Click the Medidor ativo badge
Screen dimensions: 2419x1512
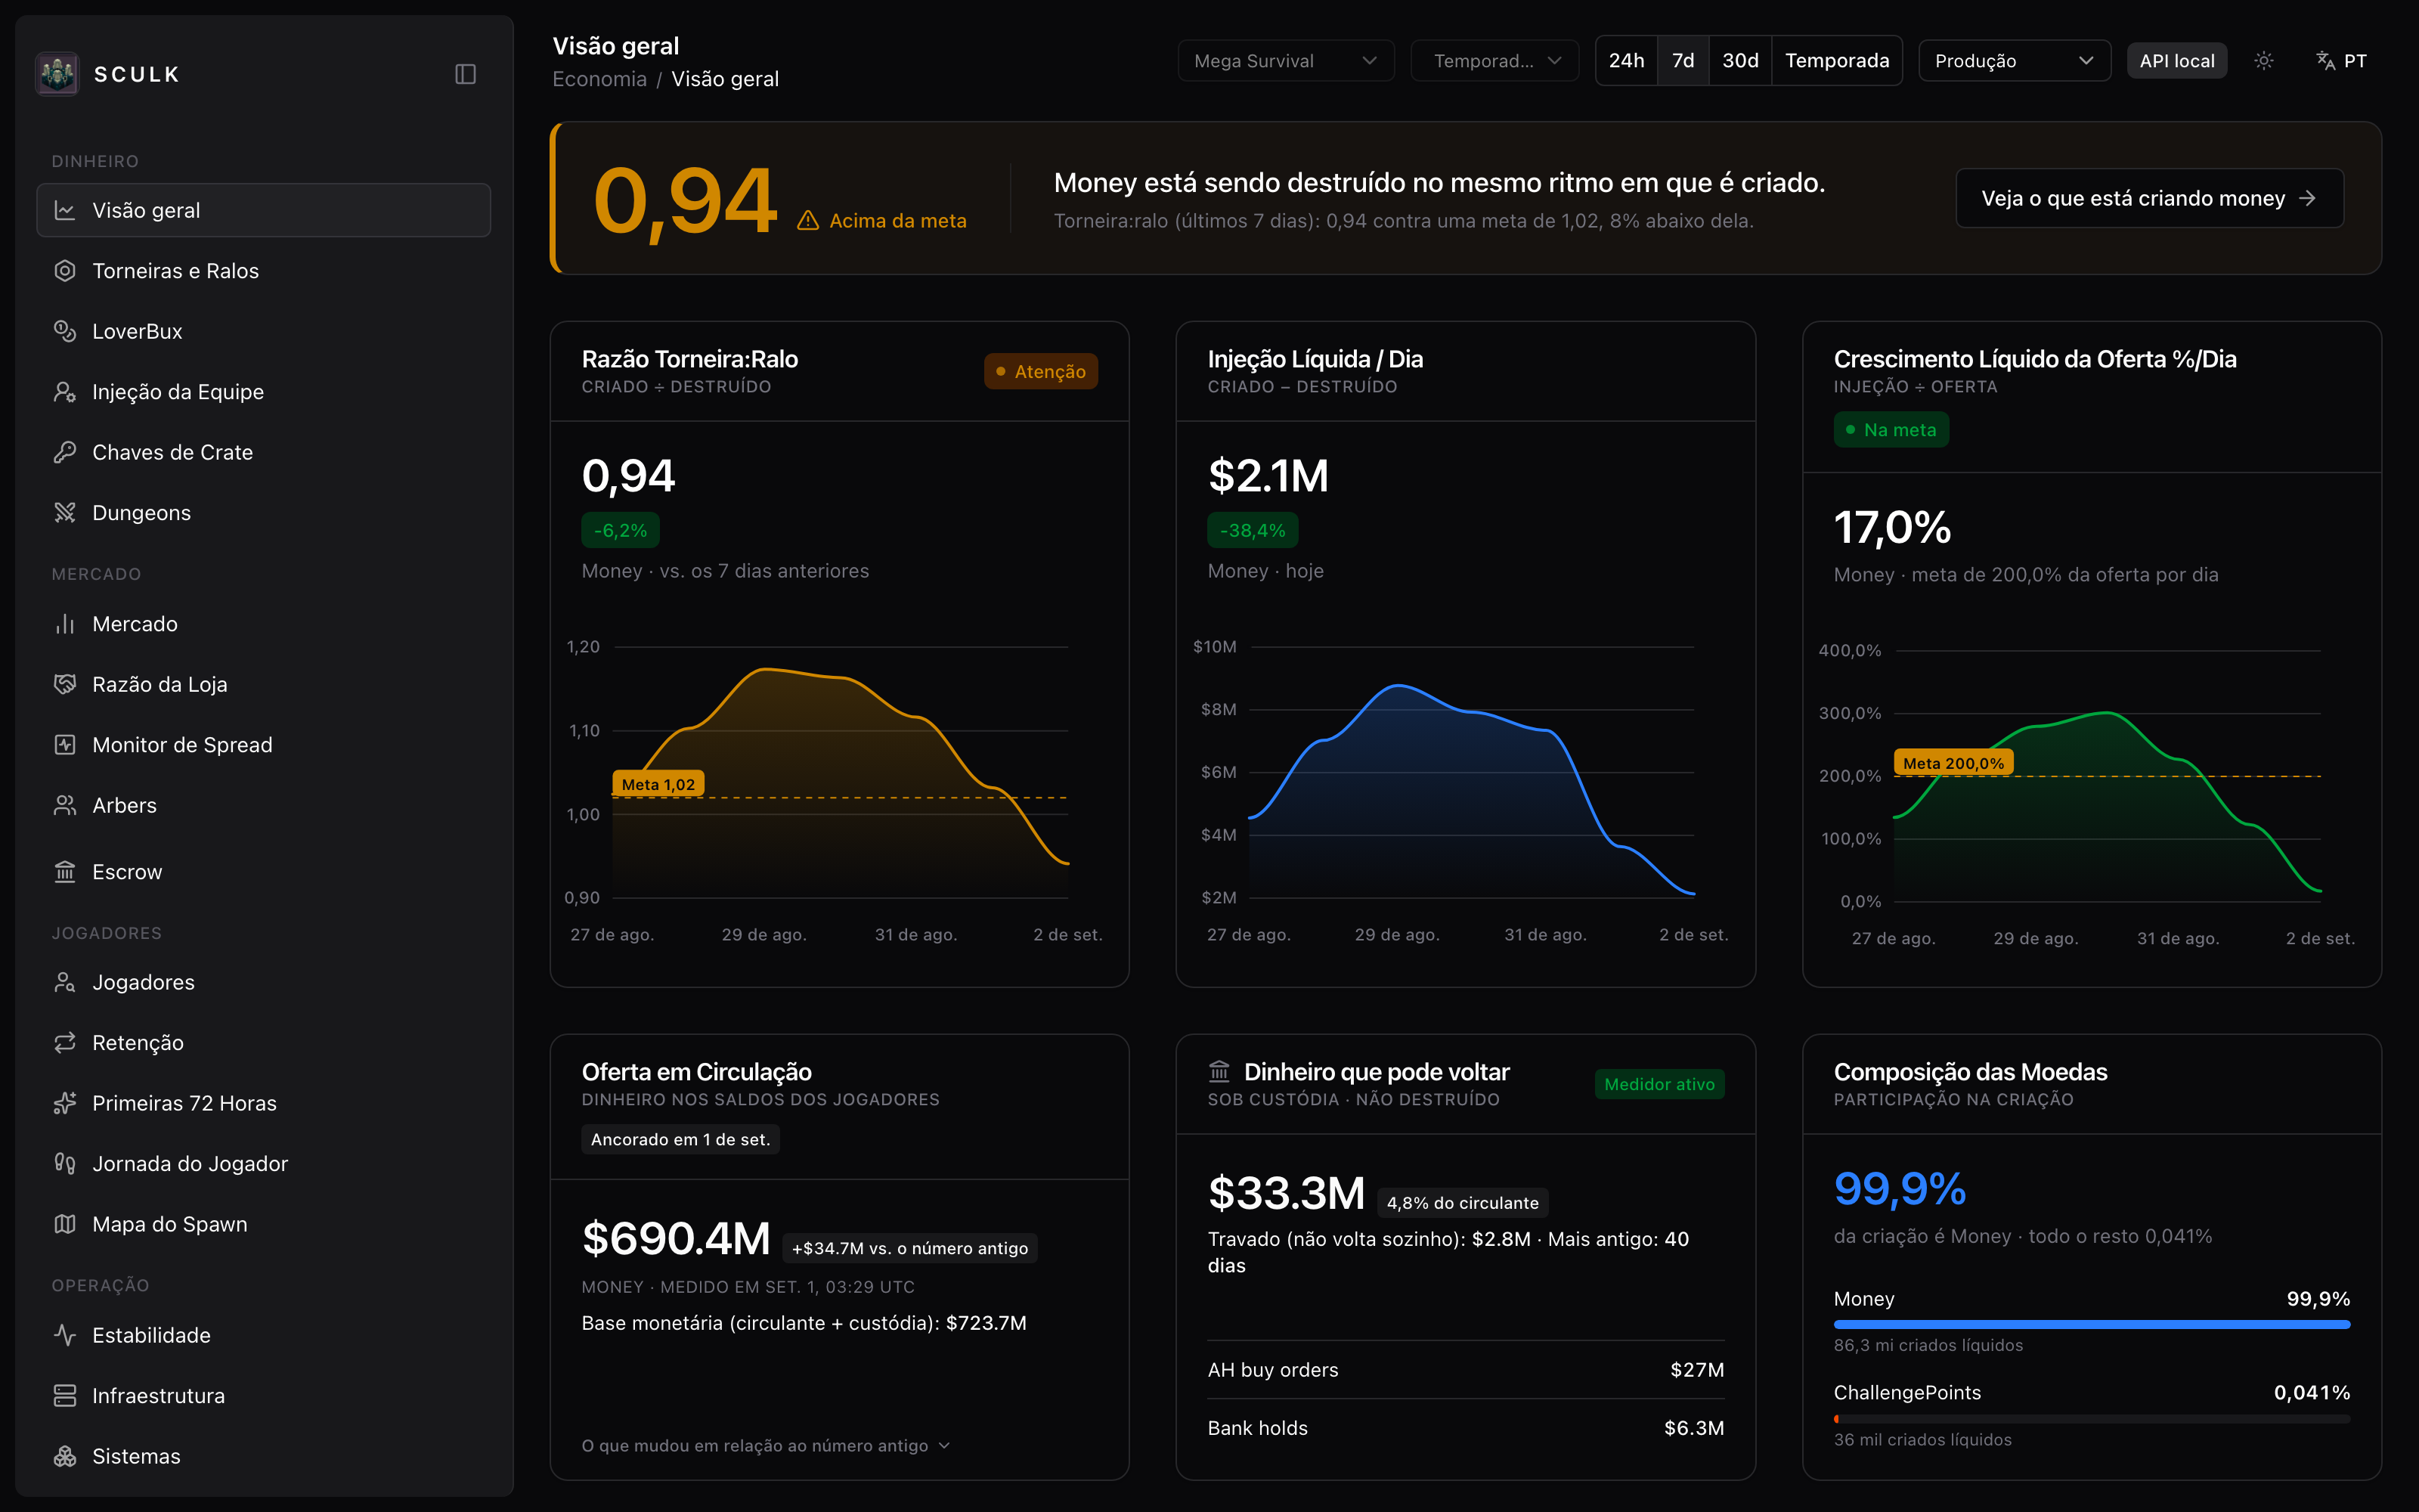pyautogui.click(x=1659, y=1085)
